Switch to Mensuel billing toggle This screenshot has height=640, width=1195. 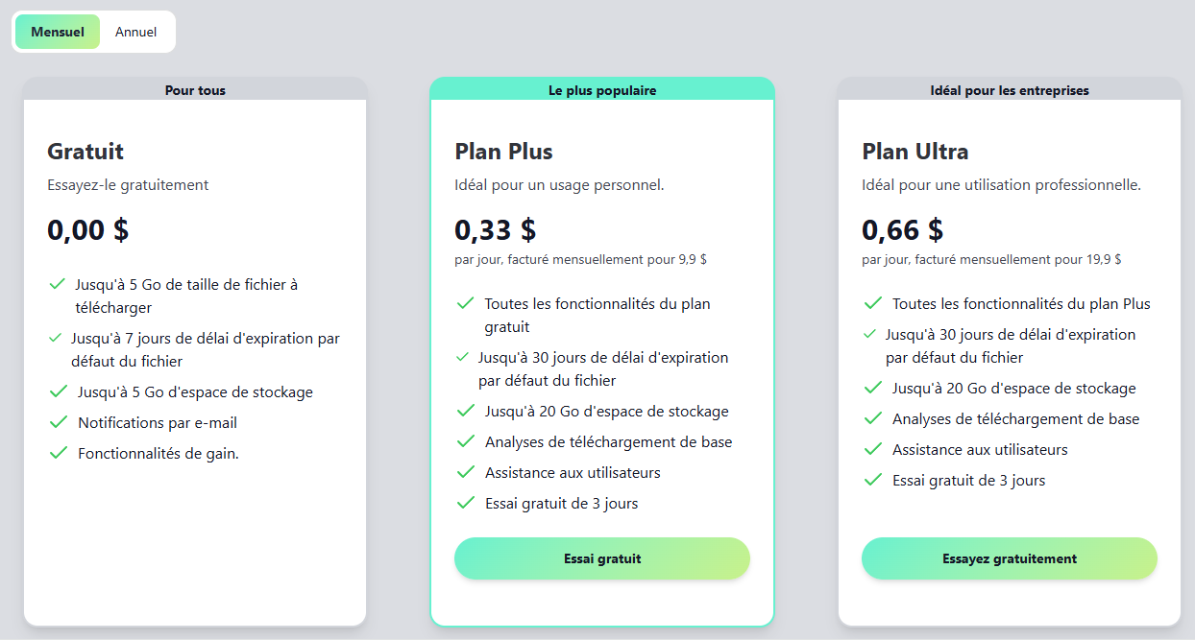(x=58, y=32)
